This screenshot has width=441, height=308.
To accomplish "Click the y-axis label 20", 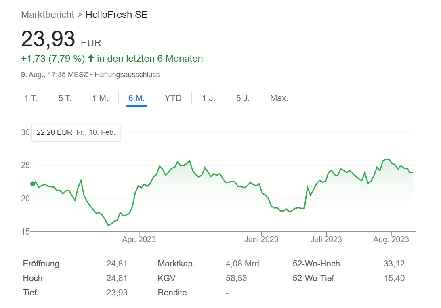I will (25, 199).
